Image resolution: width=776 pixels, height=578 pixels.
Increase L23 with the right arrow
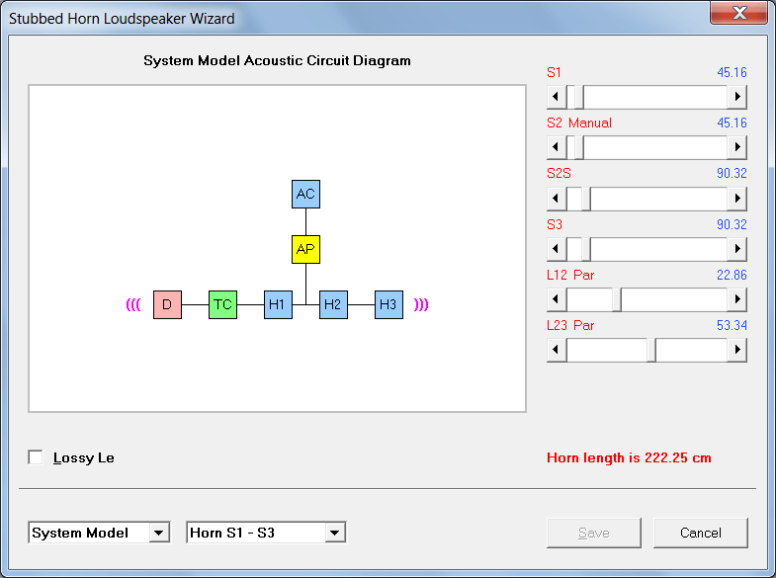click(736, 350)
